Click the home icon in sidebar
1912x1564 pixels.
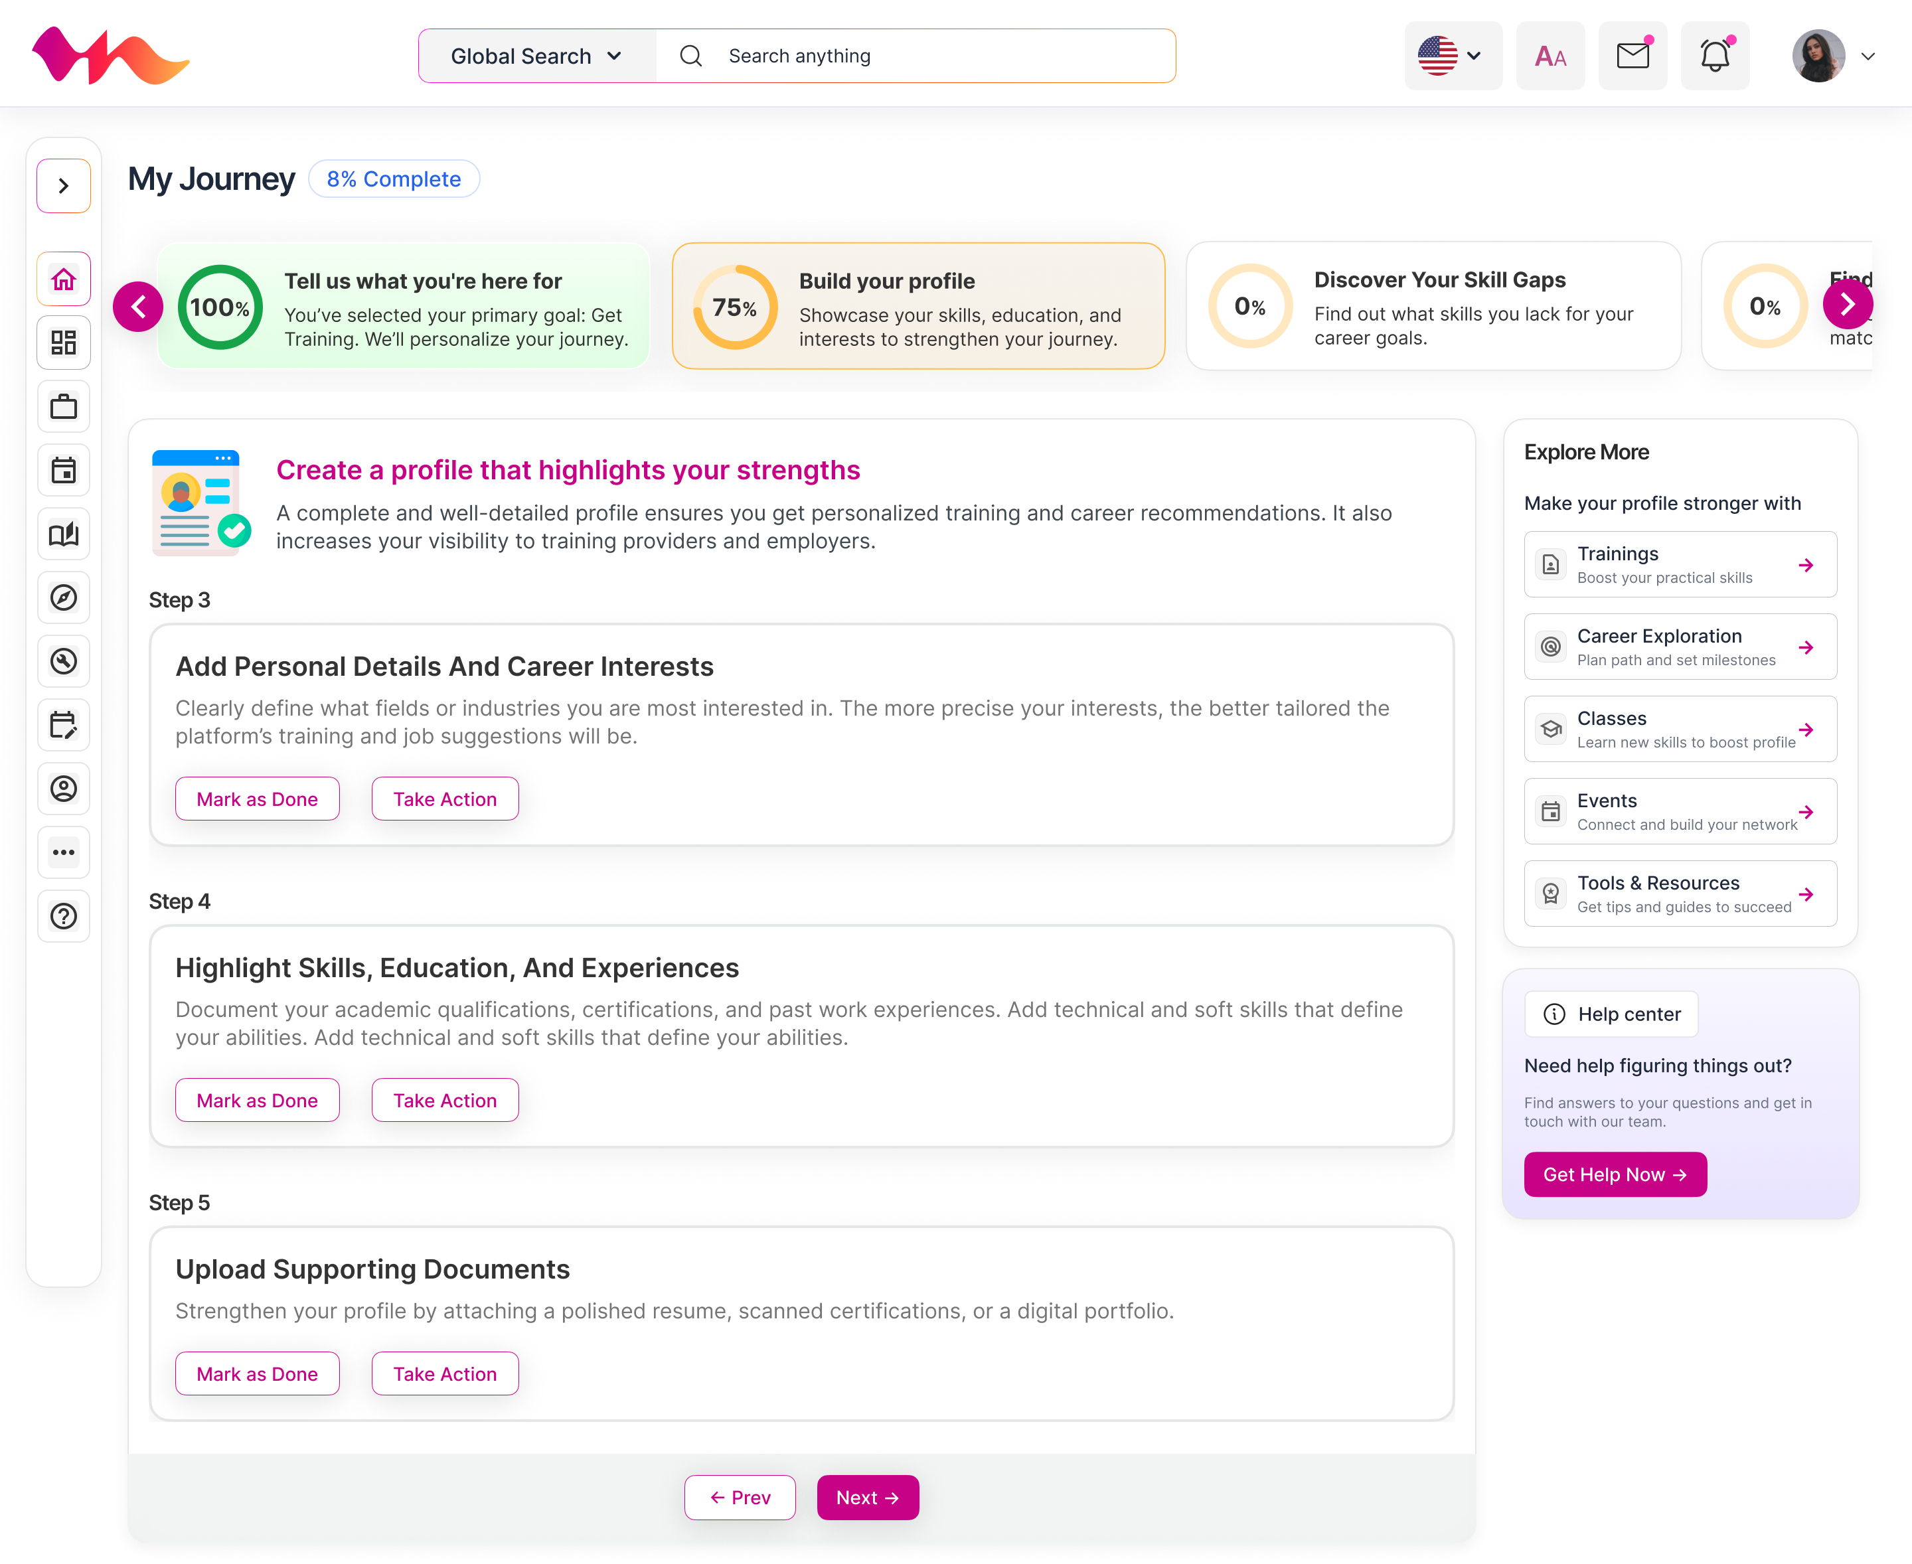[63, 279]
